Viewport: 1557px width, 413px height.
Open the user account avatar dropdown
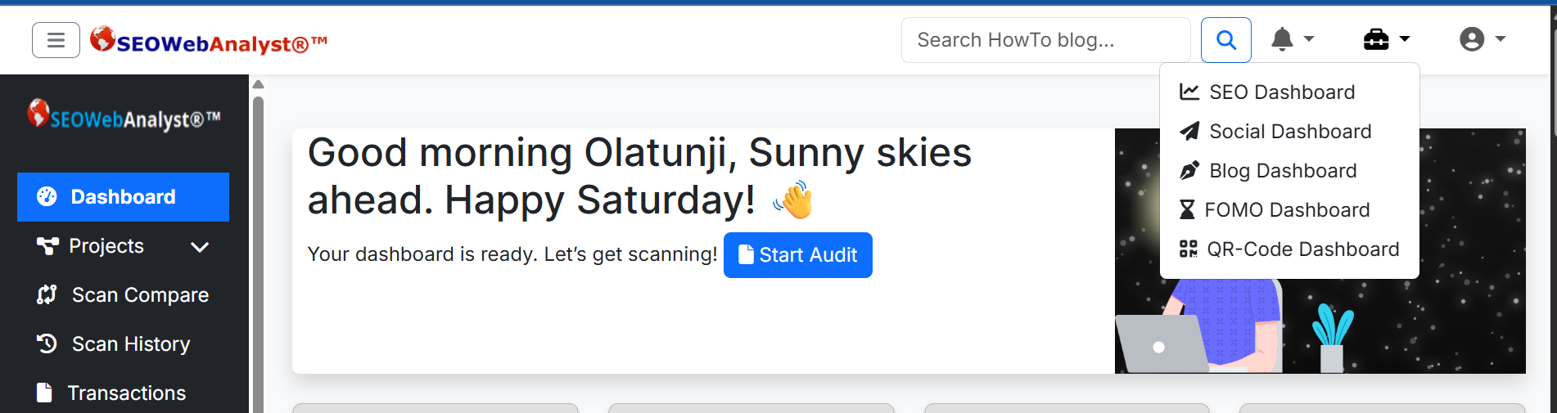[x=1482, y=39]
